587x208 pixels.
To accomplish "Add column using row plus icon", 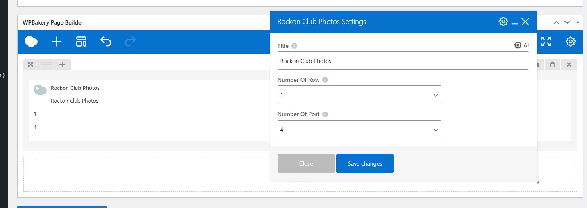I will (x=62, y=65).
